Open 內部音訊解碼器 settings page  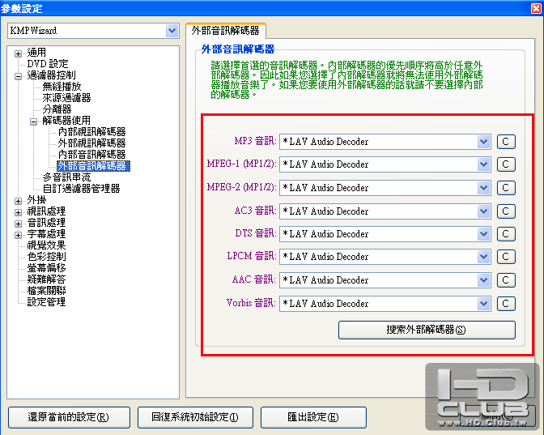point(91,155)
